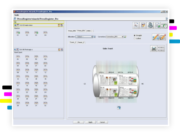Viewport: 180px width, 135px height.
Task: Open the Tools menu
Action: (x=16, y=15)
